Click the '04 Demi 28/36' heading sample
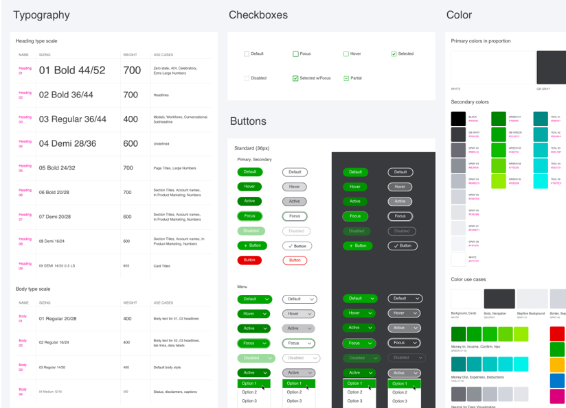The image size is (566, 408). pos(67,144)
